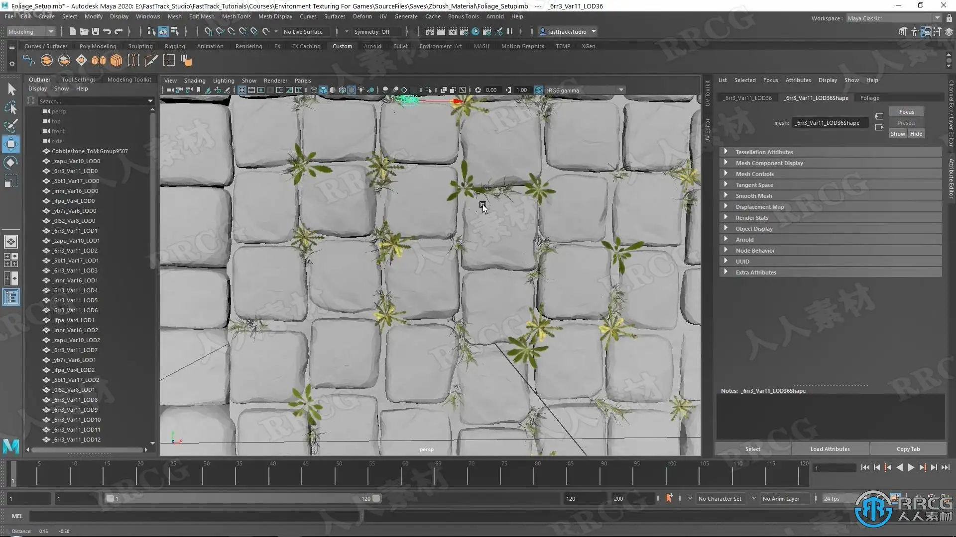This screenshot has height=537, width=956.
Task: Click the Load Attributes button
Action: 830,448
